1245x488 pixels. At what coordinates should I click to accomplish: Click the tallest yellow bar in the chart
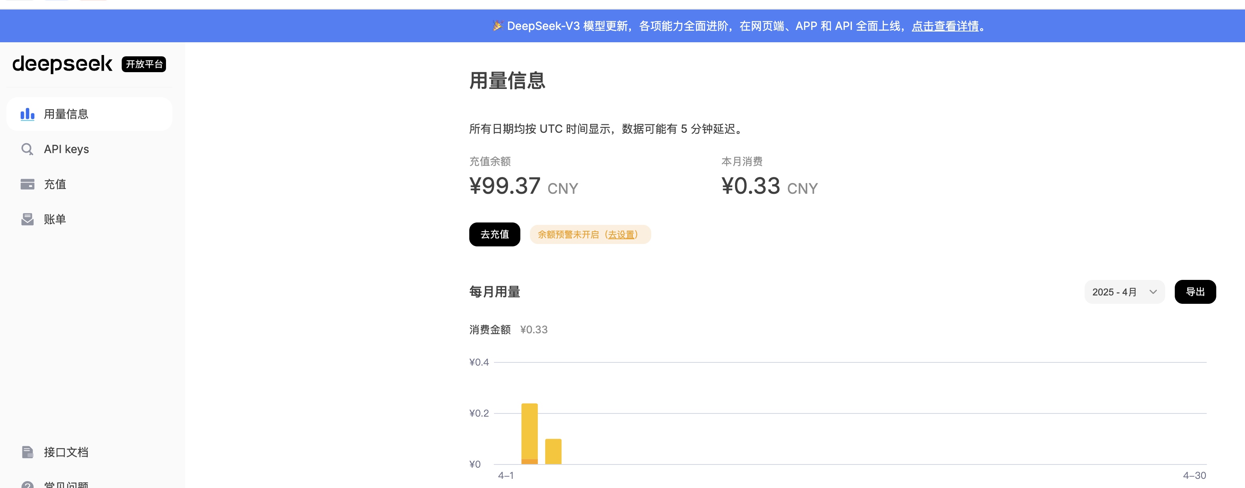tap(529, 433)
